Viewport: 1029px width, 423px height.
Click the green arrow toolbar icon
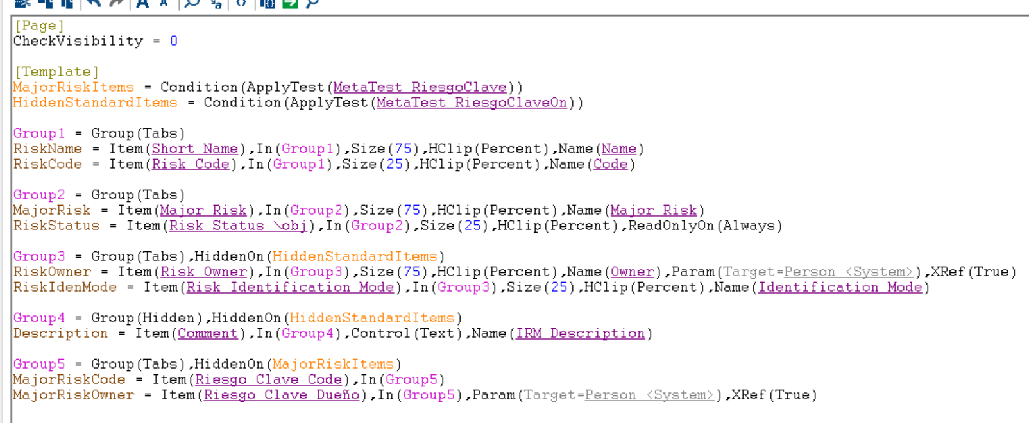point(290,3)
